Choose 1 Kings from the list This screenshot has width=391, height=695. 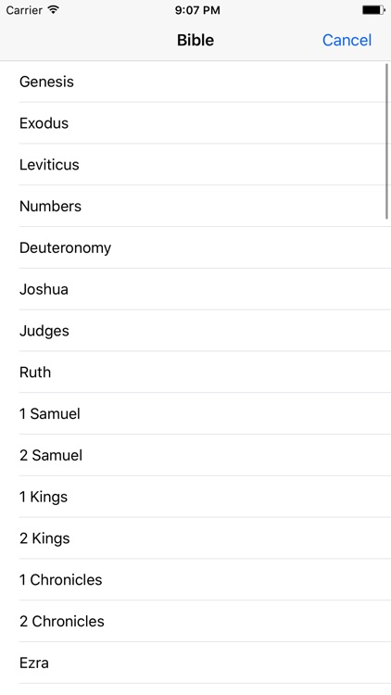point(195,497)
